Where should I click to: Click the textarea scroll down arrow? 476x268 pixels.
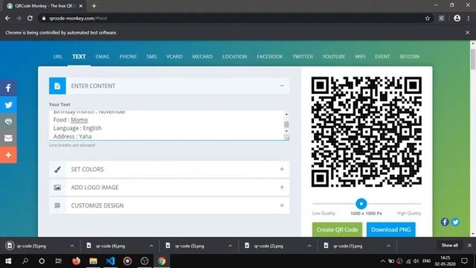coord(286,132)
